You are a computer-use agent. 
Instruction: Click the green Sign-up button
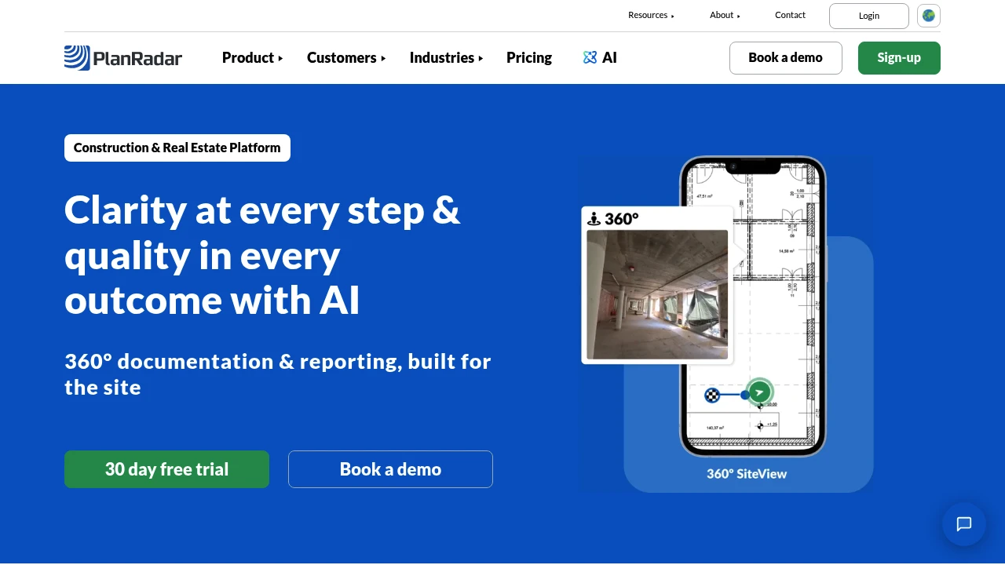[899, 58]
